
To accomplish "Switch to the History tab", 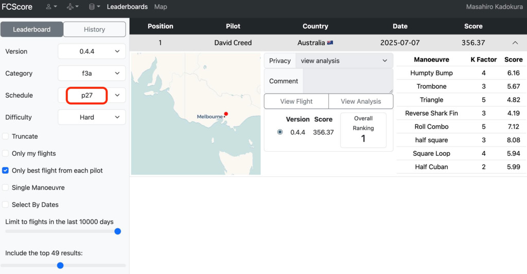I will point(95,29).
